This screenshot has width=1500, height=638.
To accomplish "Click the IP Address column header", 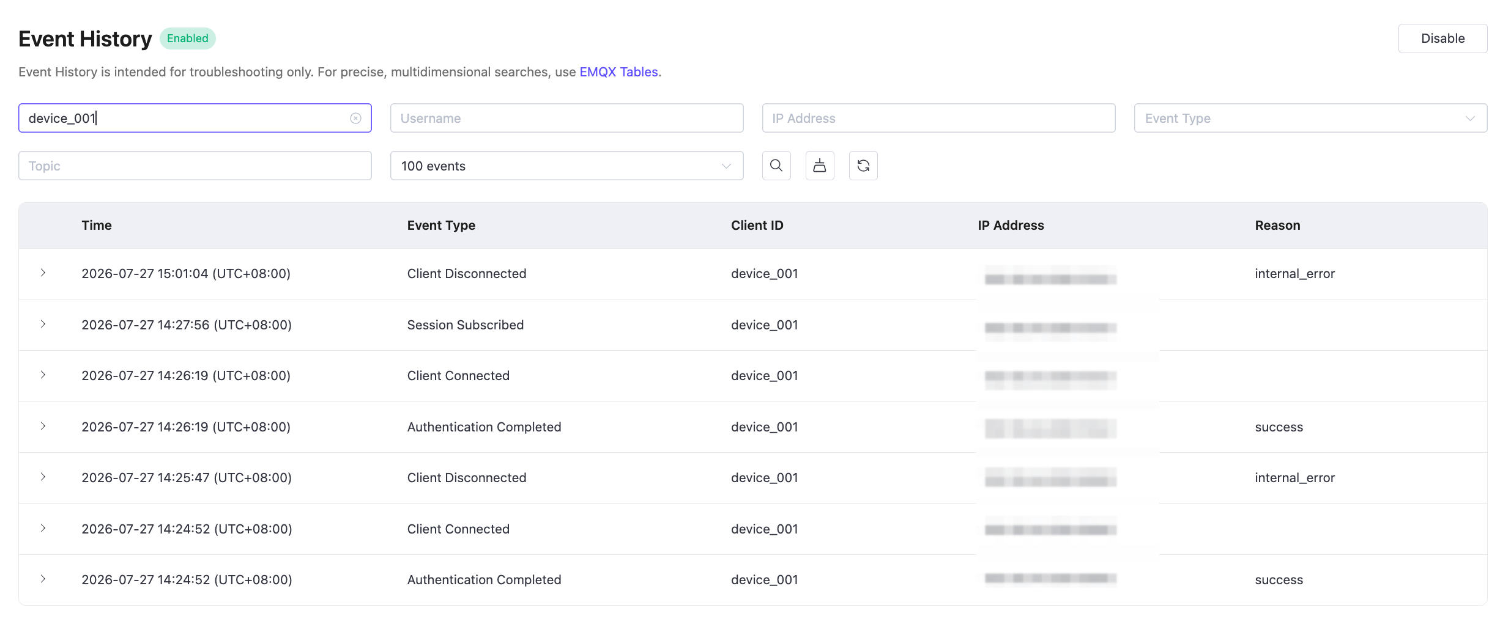I will pos(1011,226).
